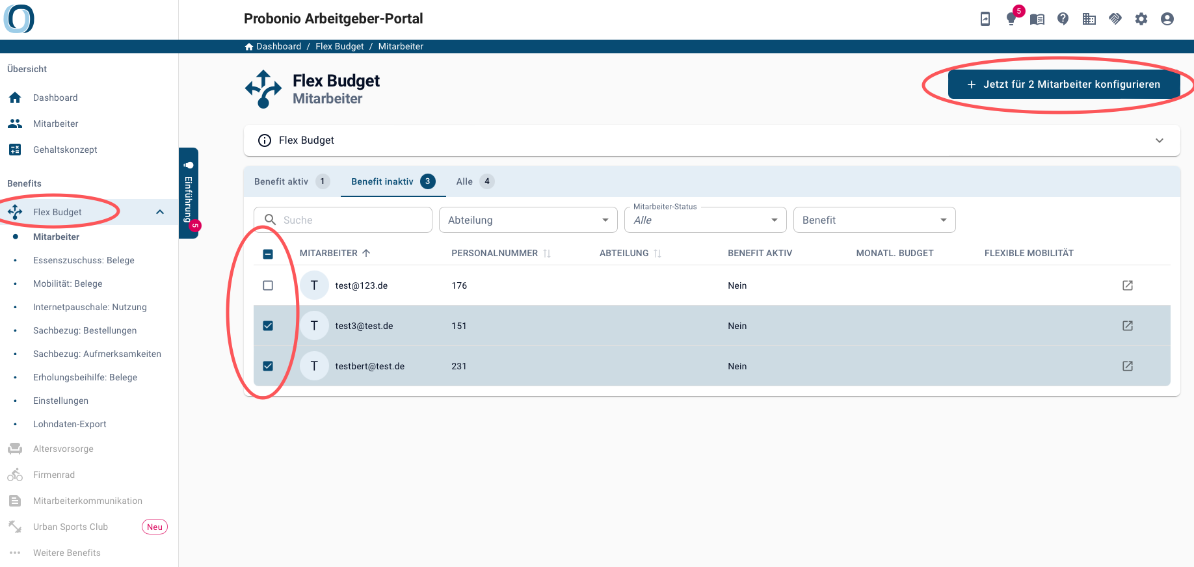Open the help question mark icon

1063,19
